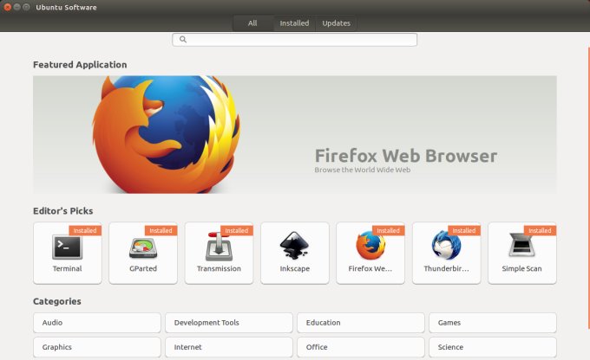Click the search magnifier icon

point(183,40)
